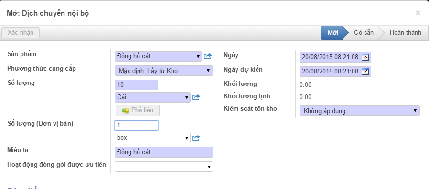The width and height of the screenshot is (429, 189).
Task: Focus the Số lượng (Đơn vị bán) field
Action: (137, 126)
